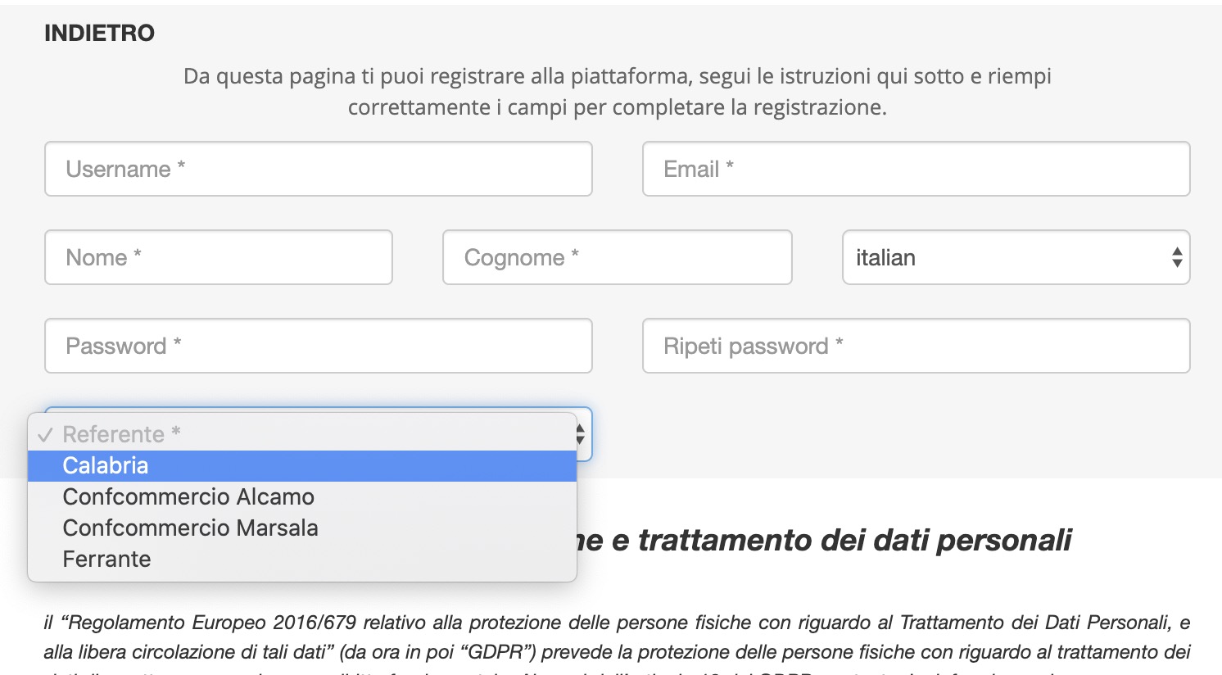Click the registration instructions paragraph
Viewport: 1222px width, 675px height.
(x=617, y=92)
